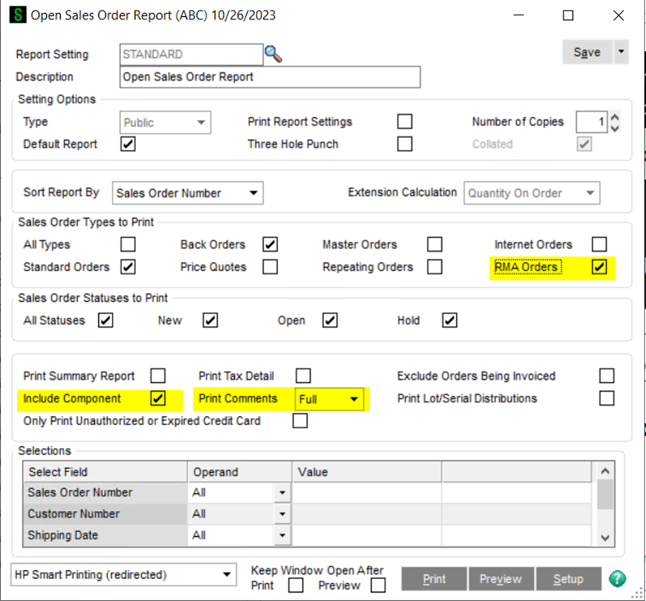Disable the Include Component checkbox
The height and width of the screenshot is (601, 646).
[159, 399]
